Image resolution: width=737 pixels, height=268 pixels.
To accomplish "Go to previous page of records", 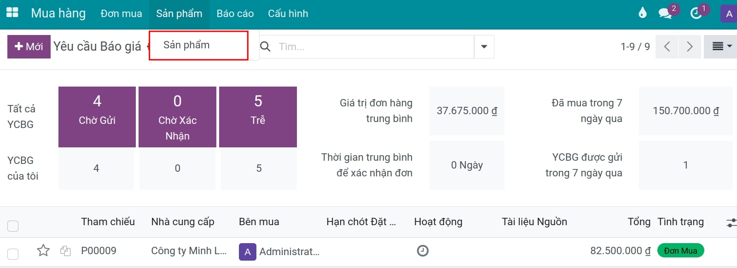I will [667, 47].
